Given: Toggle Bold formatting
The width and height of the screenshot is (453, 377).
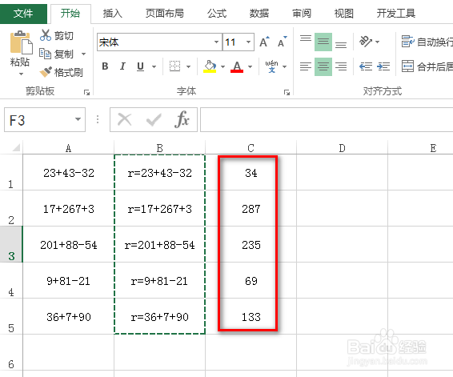Looking at the screenshot, I should click(x=105, y=66).
